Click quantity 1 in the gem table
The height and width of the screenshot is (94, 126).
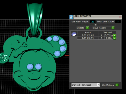pyautogui.click(x=101, y=35)
